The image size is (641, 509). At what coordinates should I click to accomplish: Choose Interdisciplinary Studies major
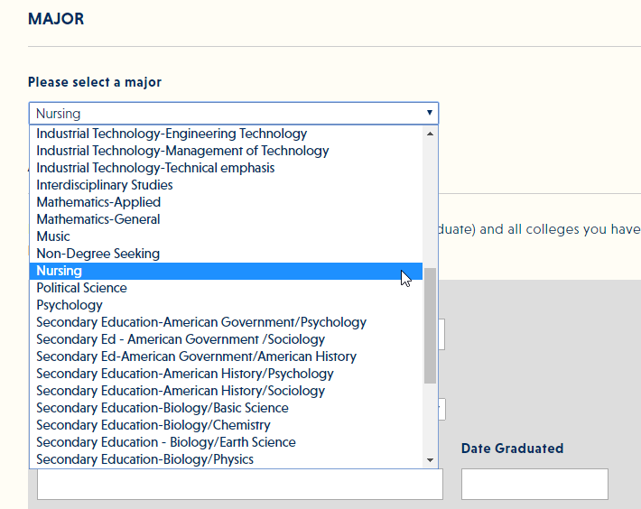coord(105,185)
